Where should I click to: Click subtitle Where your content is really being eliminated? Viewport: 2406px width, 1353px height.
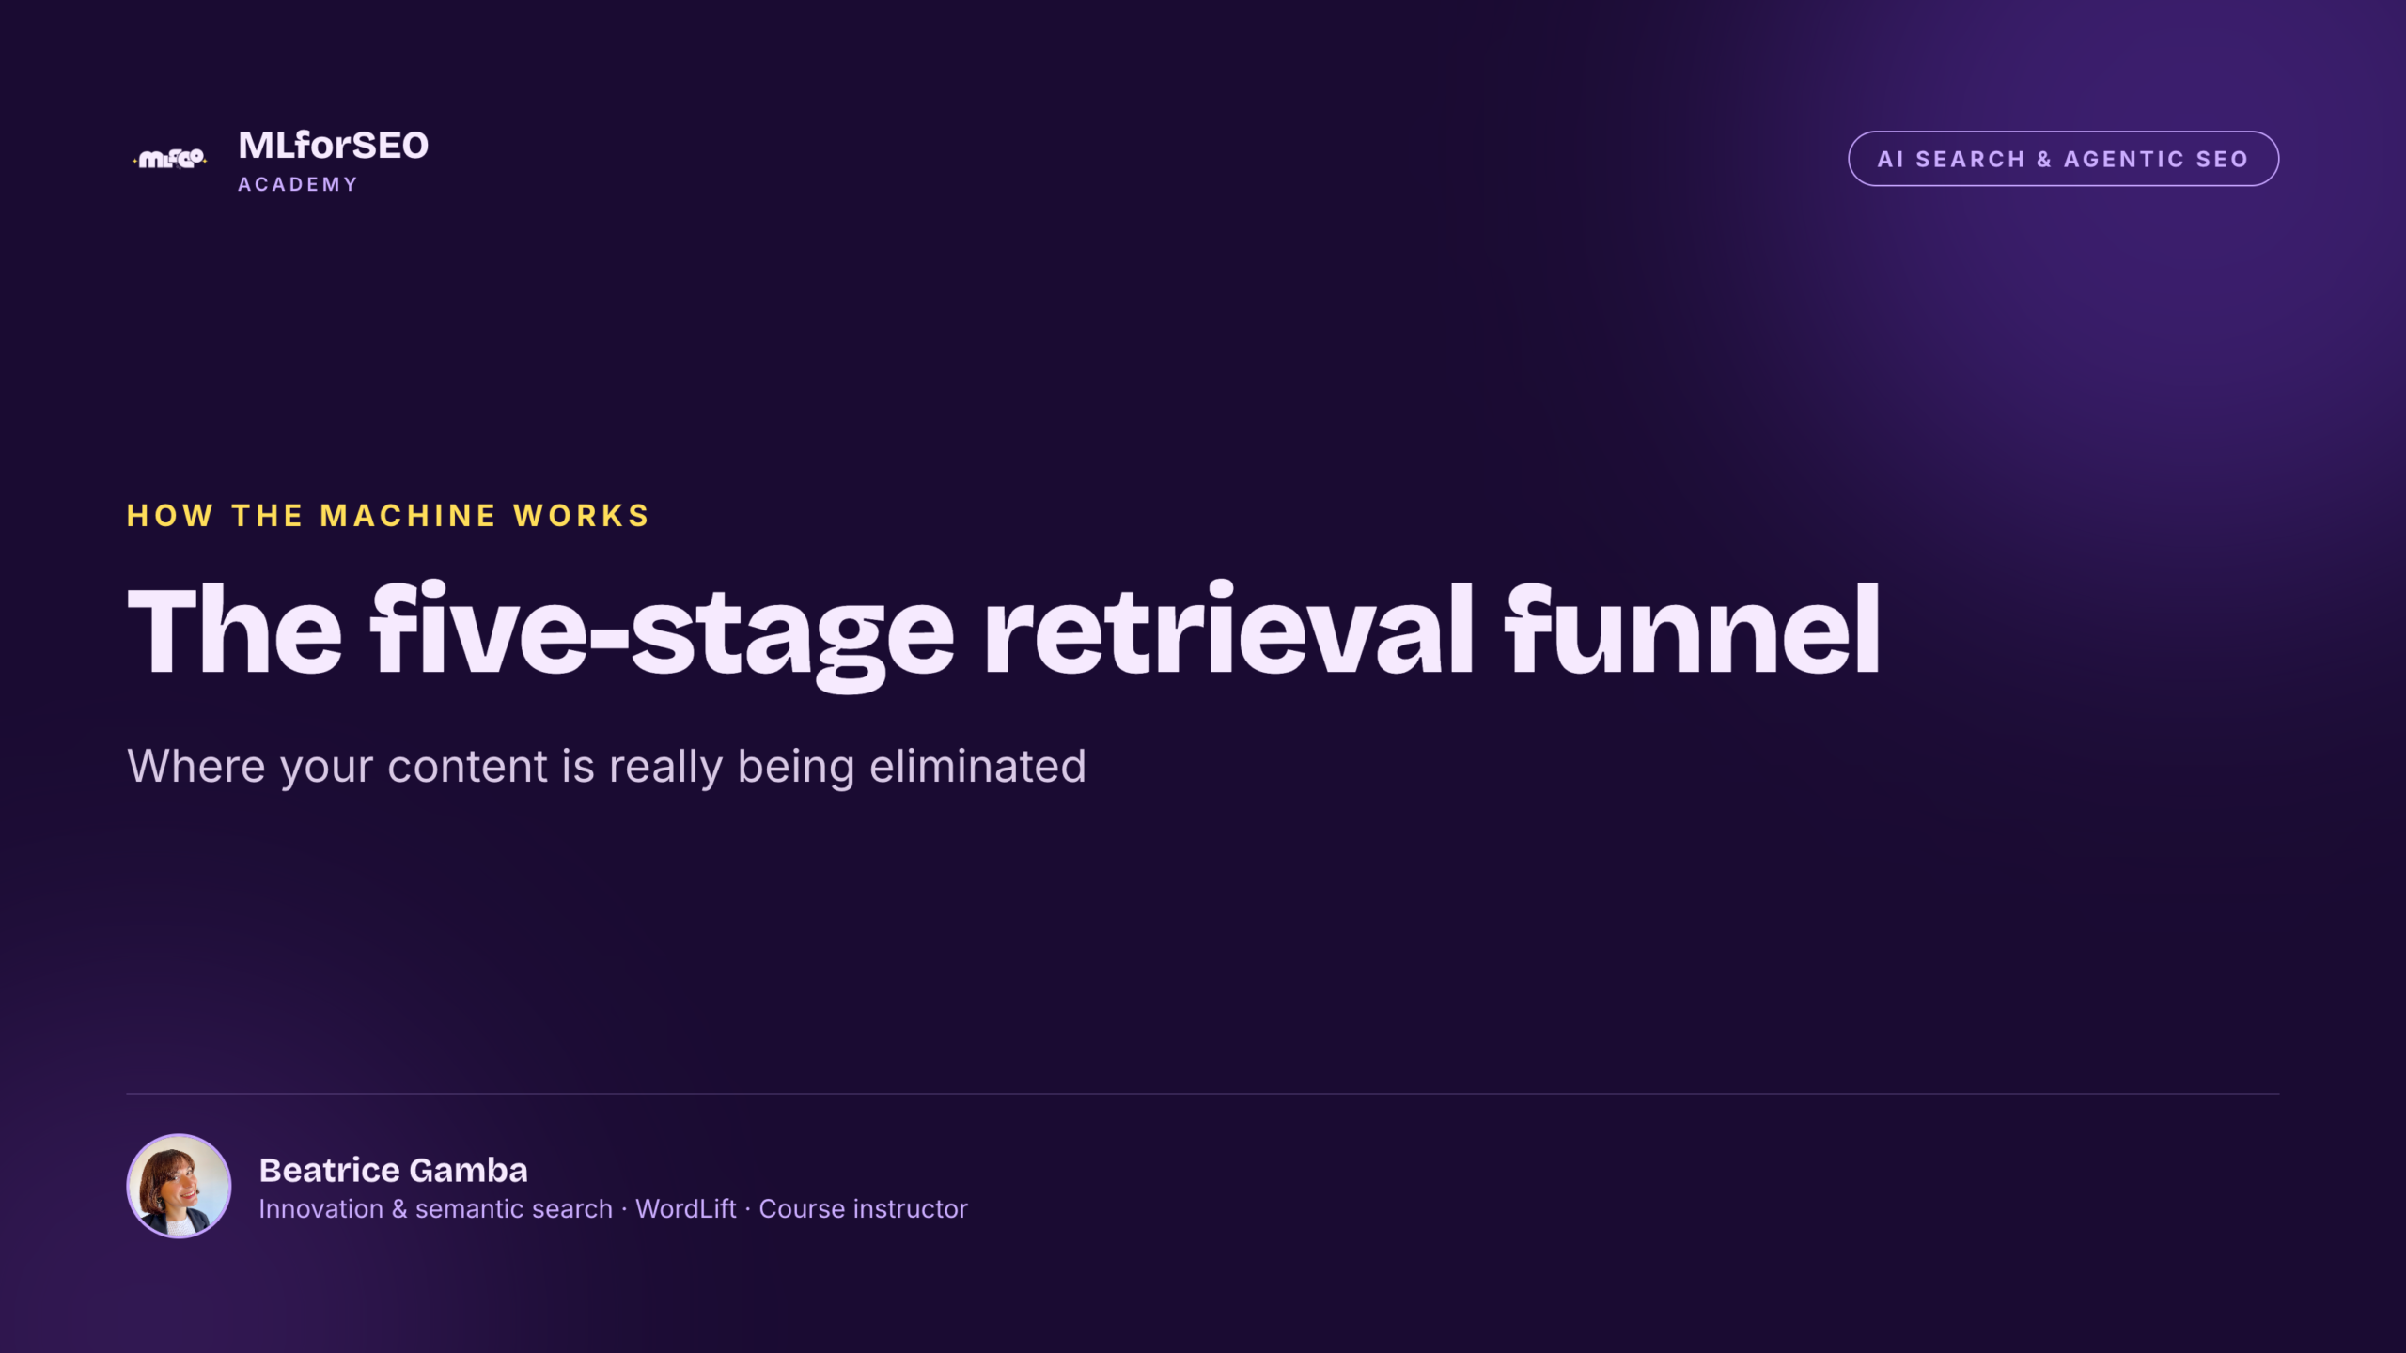coord(606,767)
